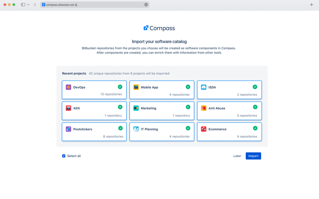
Task: Click the IT Planning project name
Action: 149,129
